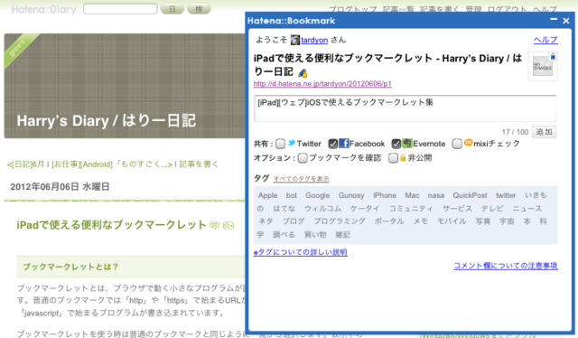Minimize the Hatena::Bookmark panel
This screenshot has width=578, height=338.
(x=554, y=20)
